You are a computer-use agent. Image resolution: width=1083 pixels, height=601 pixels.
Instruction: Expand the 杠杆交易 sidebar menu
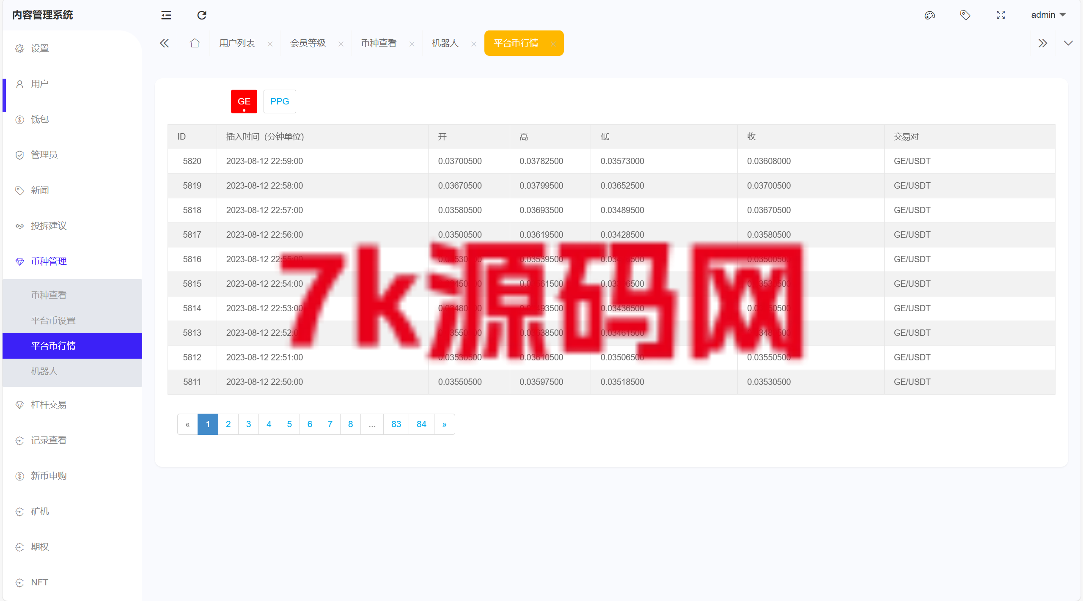72,405
